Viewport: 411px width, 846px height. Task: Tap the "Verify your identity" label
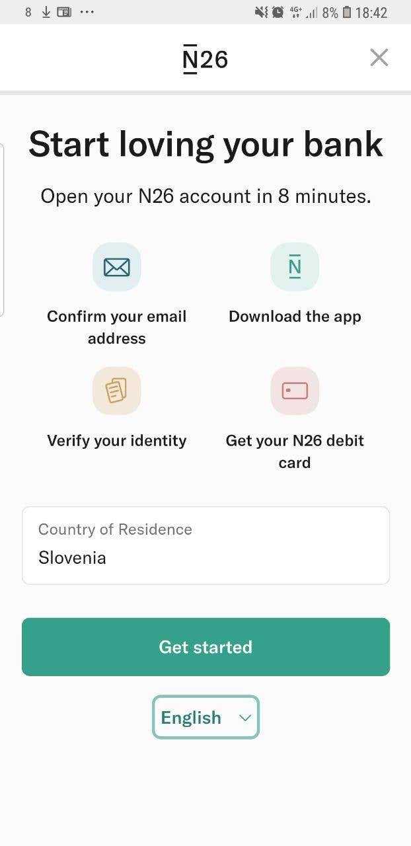(x=117, y=441)
